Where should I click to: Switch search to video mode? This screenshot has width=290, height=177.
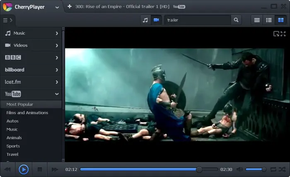156,20
